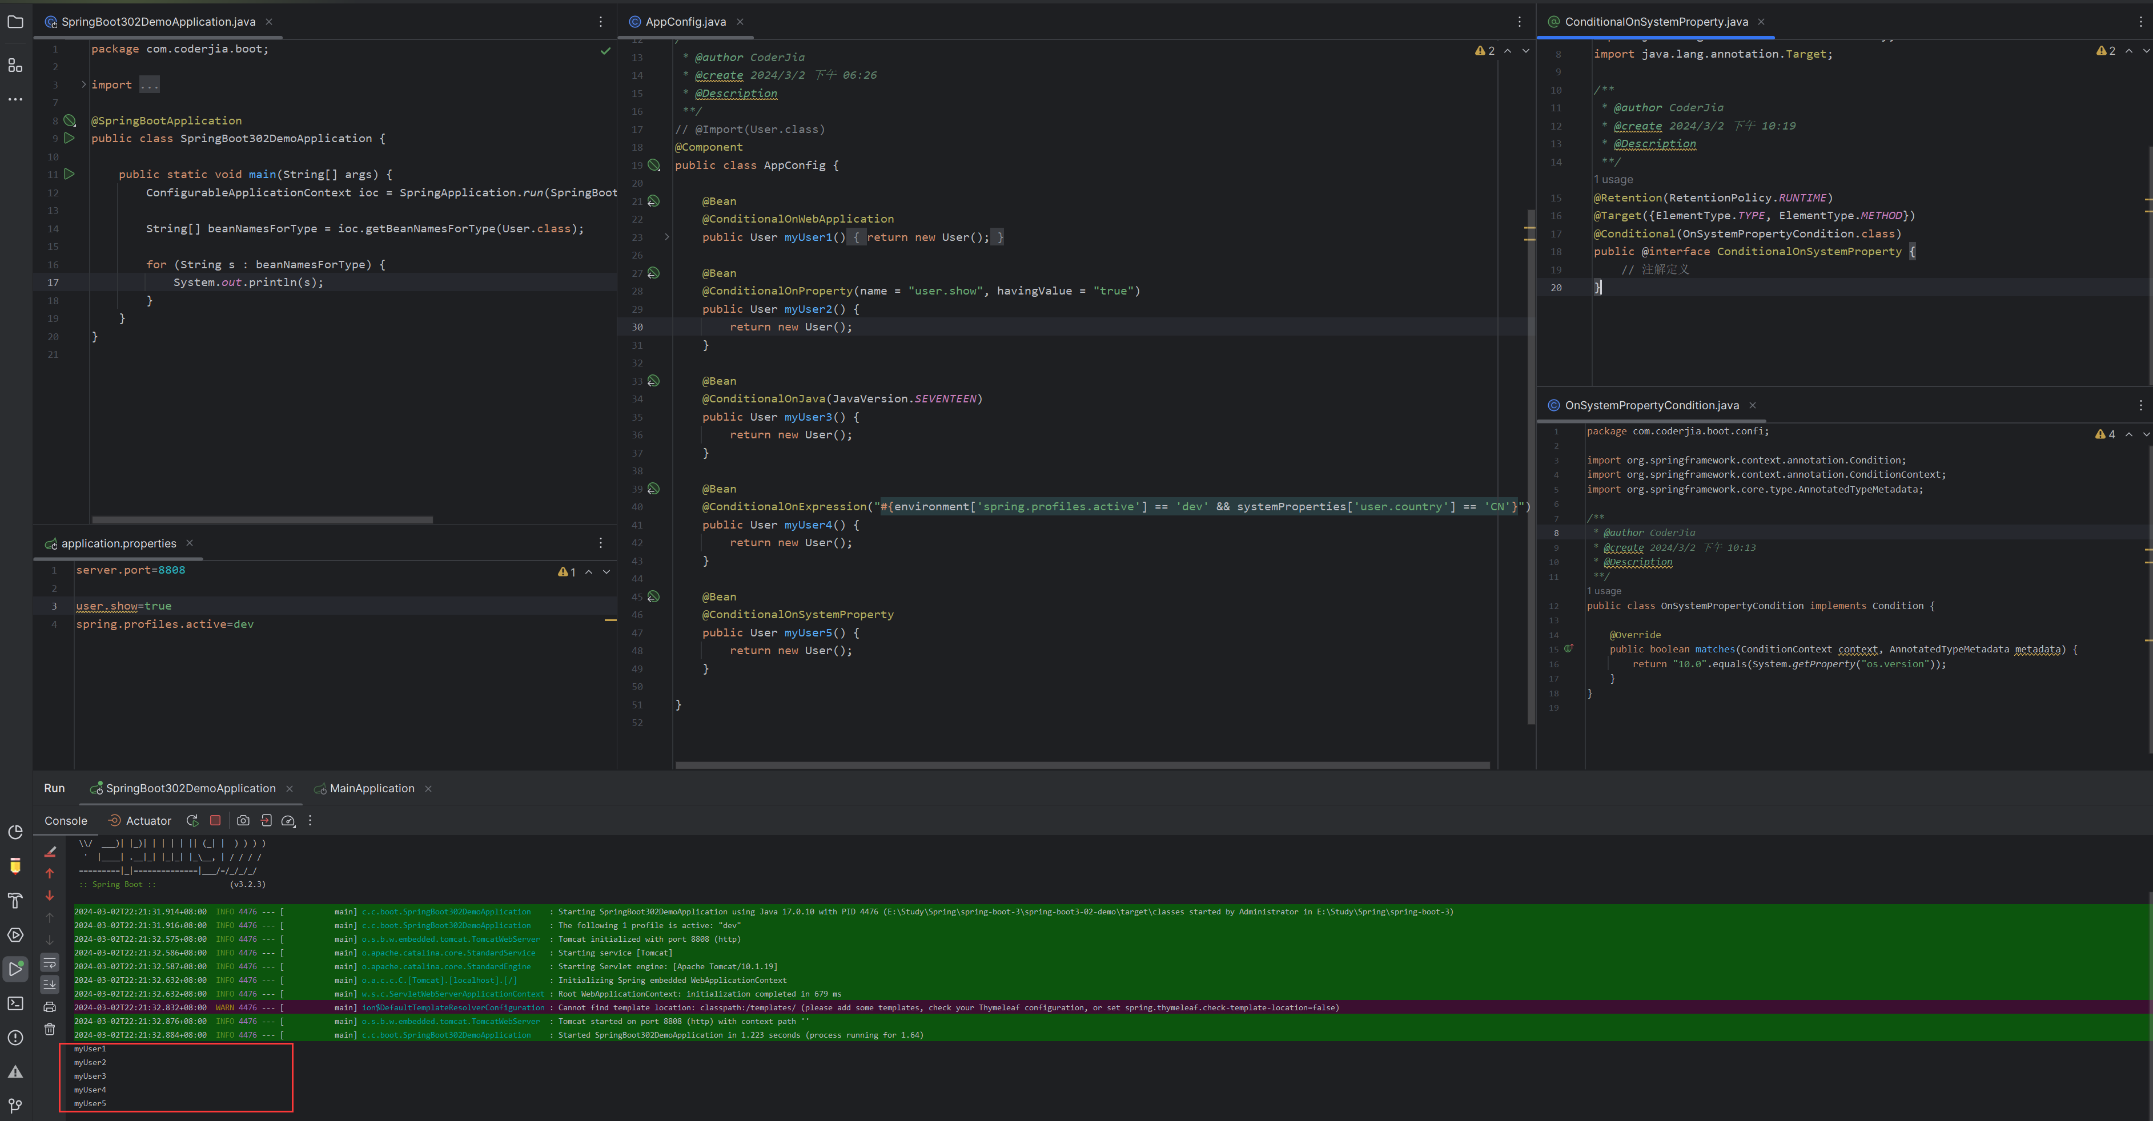Viewport: 2153px width, 1121px height.
Task: Switch to the Actuator tab
Action: tap(139, 821)
